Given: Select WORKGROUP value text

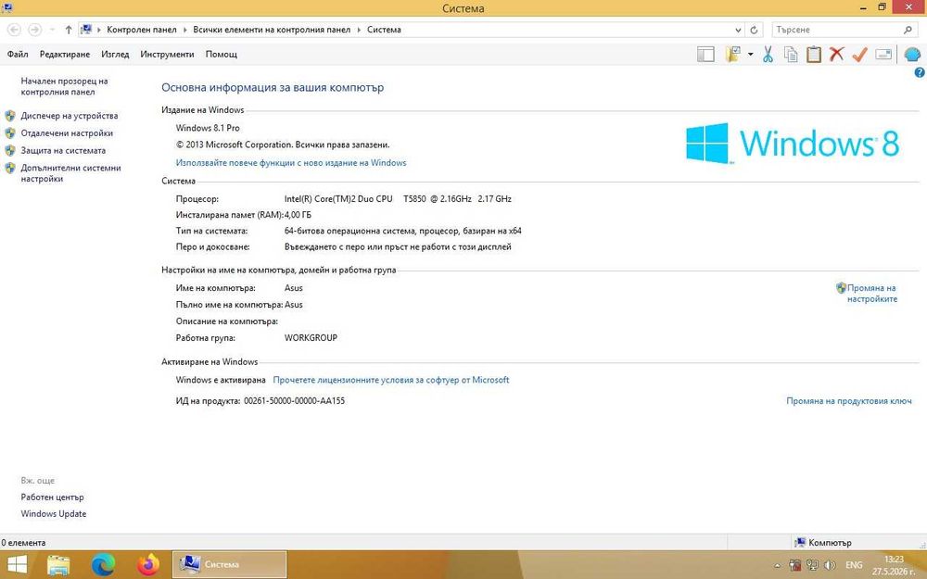Looking at the screenshot, I should click(x=311, y=338).
